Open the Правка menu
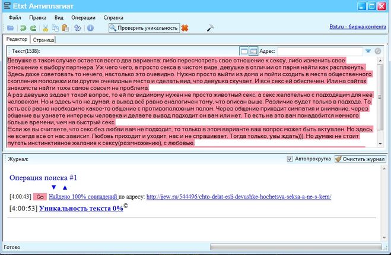The width and height of the screenshot is (391, 255). point(37,18)
